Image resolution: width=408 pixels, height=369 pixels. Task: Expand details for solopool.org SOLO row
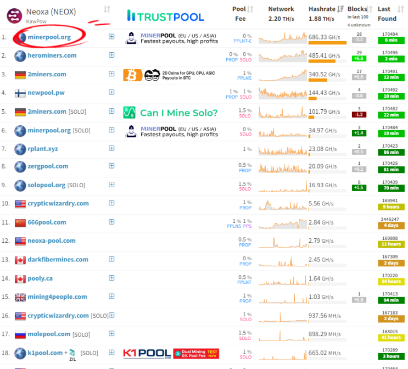pos(111,185)
